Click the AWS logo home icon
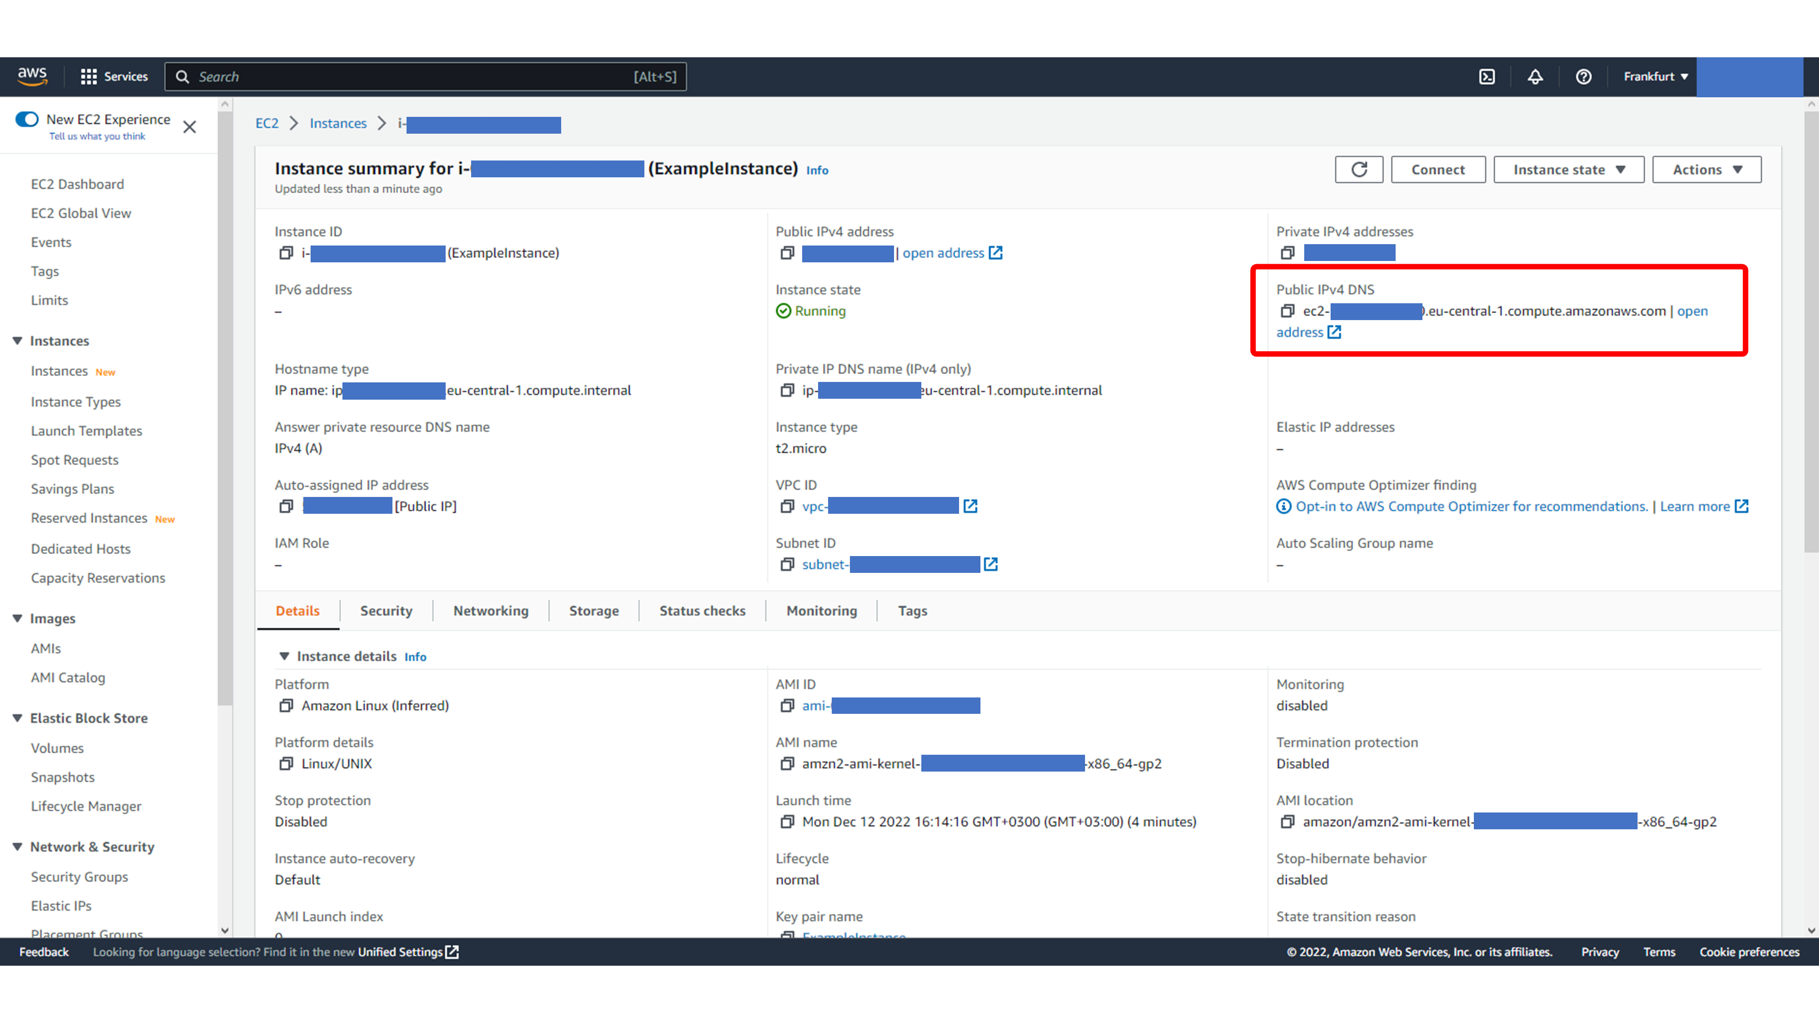Screen dimensions: 1819x1023 tap(32, 76)
